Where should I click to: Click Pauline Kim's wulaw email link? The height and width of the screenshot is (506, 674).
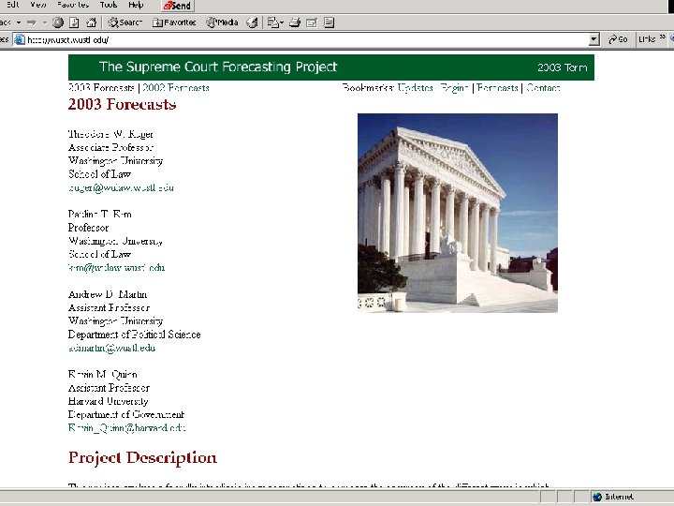116,268
